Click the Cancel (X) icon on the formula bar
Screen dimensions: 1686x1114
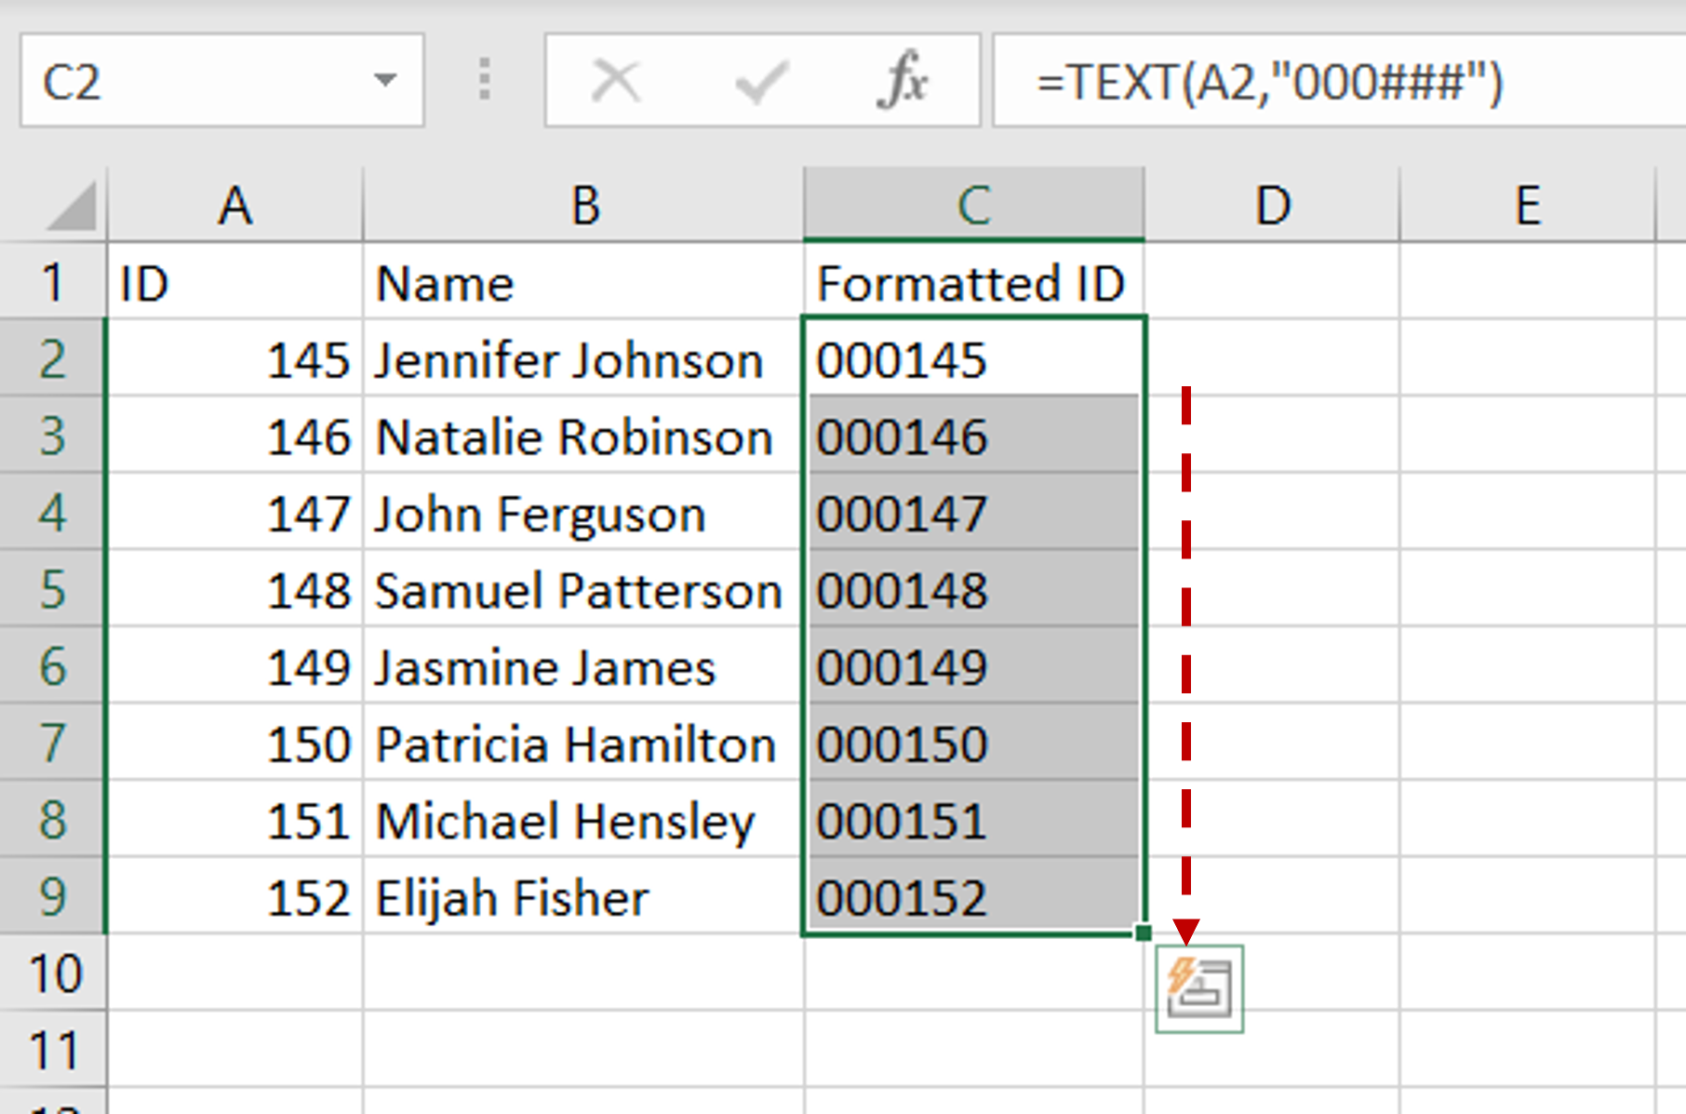click(x=618, y=81)
